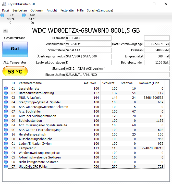Image resolution: width=172 pixels, height=184 pixels.
Task: Click the Firmware field 83.H0A83
Action: [89, 38]
